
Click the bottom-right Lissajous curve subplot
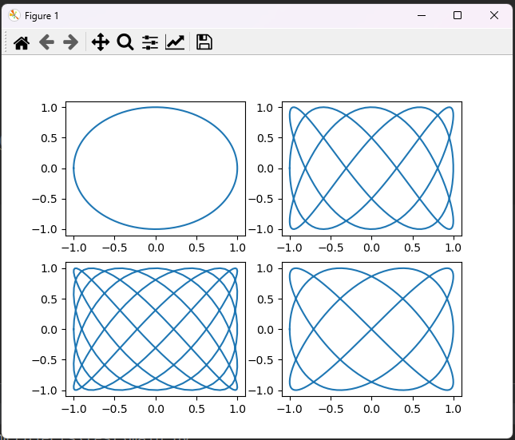coord(372,329)
